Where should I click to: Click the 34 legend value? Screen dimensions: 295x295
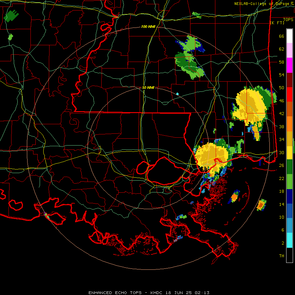tap(282, 140)
